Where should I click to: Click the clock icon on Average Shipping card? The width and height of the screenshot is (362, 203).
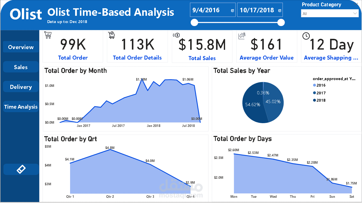point(306,36)
